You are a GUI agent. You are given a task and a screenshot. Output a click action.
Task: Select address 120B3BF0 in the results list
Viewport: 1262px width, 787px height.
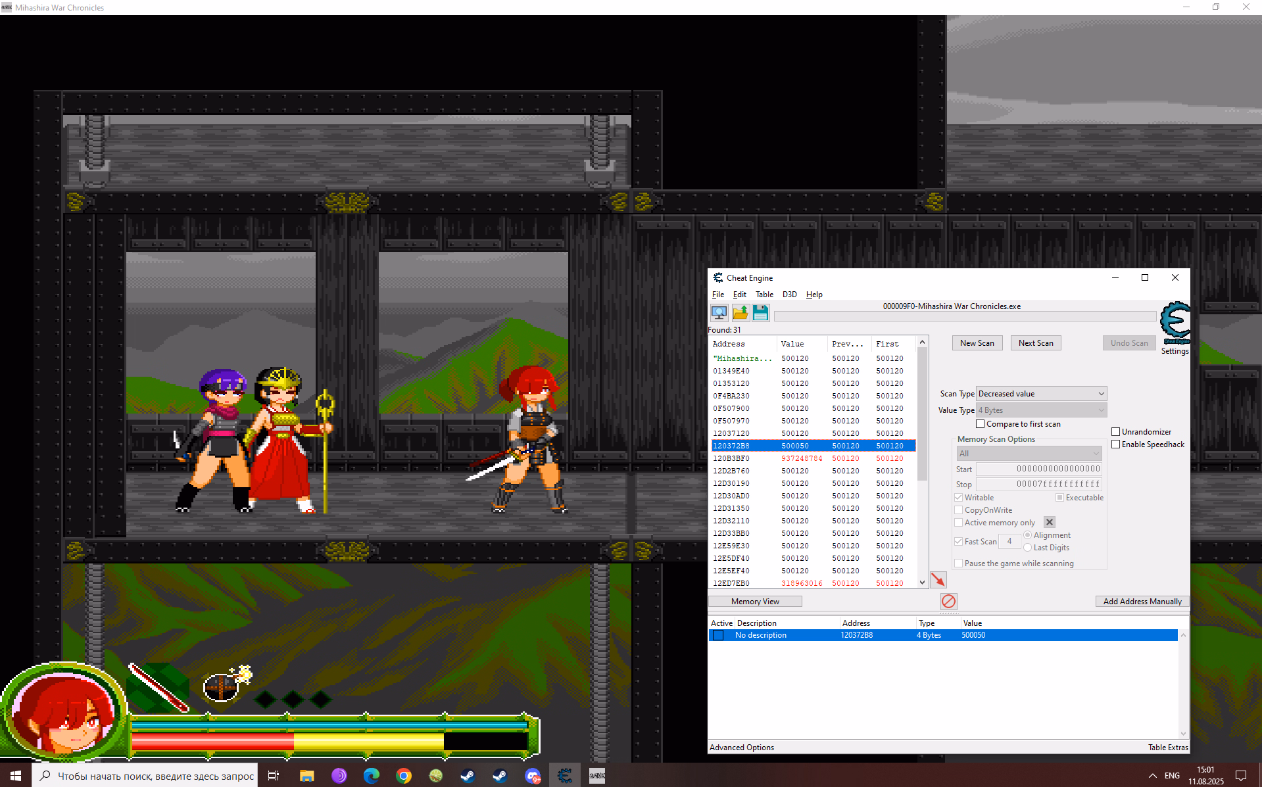(x=731, y=458)
